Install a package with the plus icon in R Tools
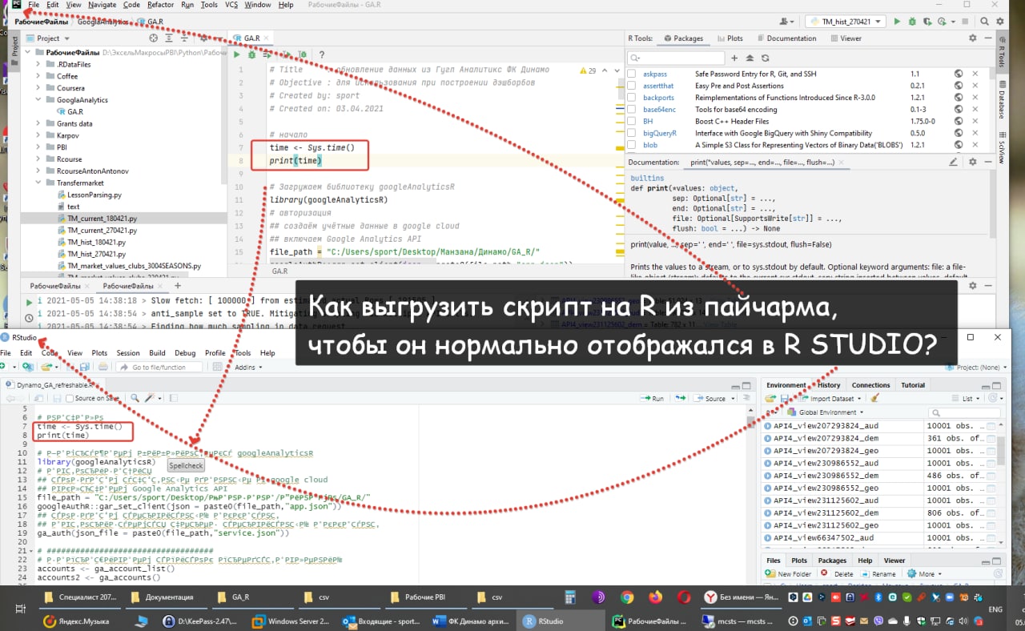Screen dimensions: 1025x631 pyautogui.click(x=734, y=58)
